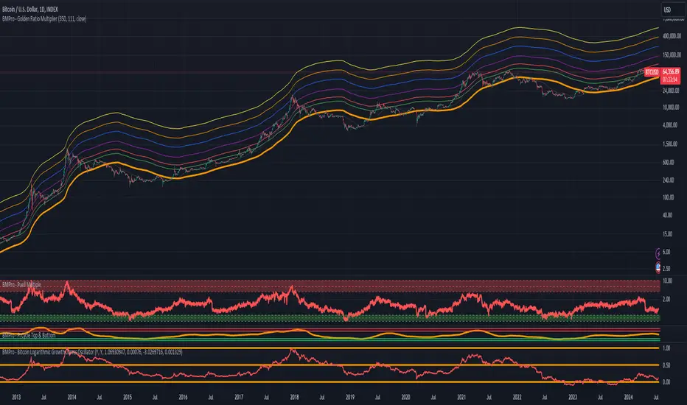Screen dimensions: 687x405
Task: Click the red BTCUSD price label
Action: tap(652, 72)
